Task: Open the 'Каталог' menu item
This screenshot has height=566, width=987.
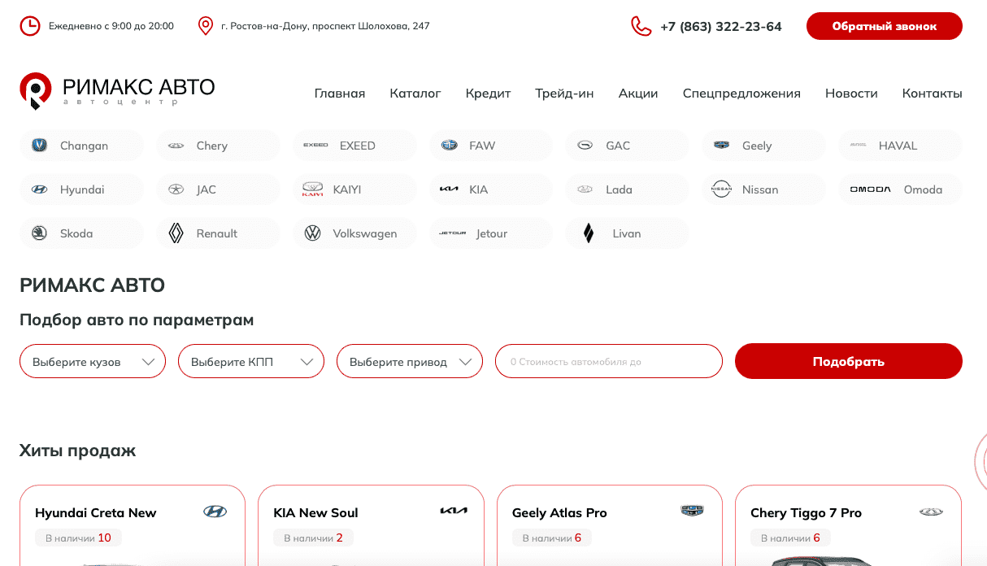Action: click(x=415, y=94)
